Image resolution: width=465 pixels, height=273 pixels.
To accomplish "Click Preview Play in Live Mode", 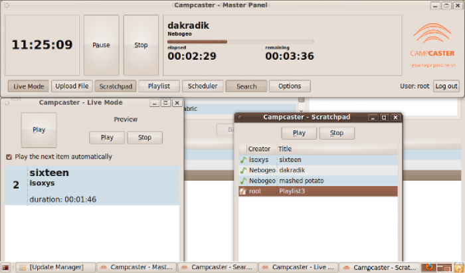I will pyautogui.click(x=107, y=137).
